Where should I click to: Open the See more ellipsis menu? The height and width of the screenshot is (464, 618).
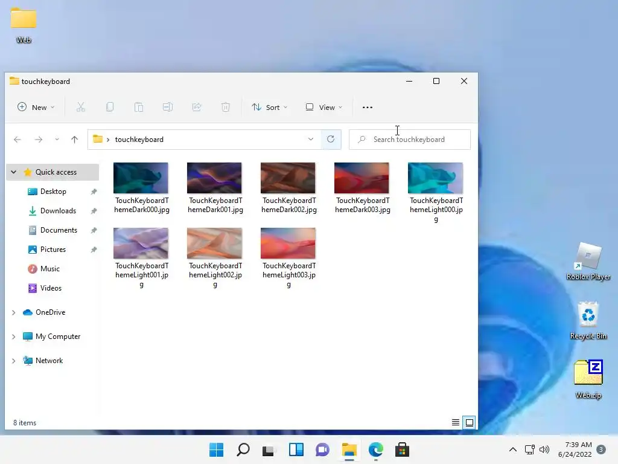[368, 108]
